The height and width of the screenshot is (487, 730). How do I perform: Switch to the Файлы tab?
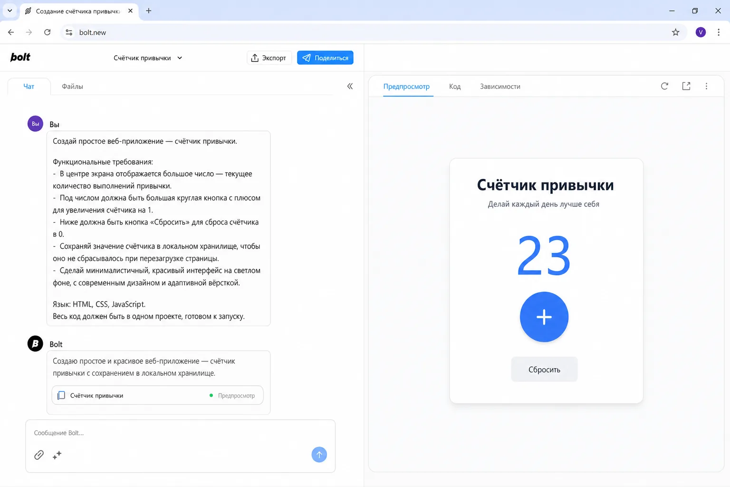72,87
